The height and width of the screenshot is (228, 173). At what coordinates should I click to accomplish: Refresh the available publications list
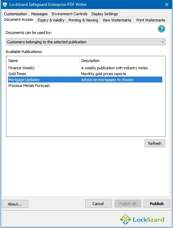(x=155, y=143)
